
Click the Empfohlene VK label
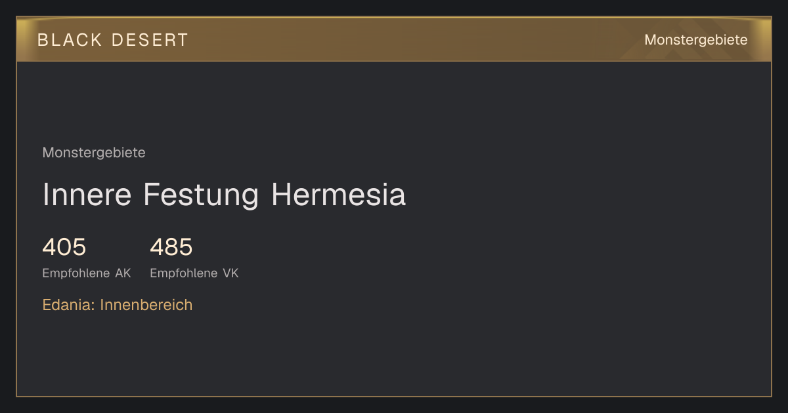point(194,273)
